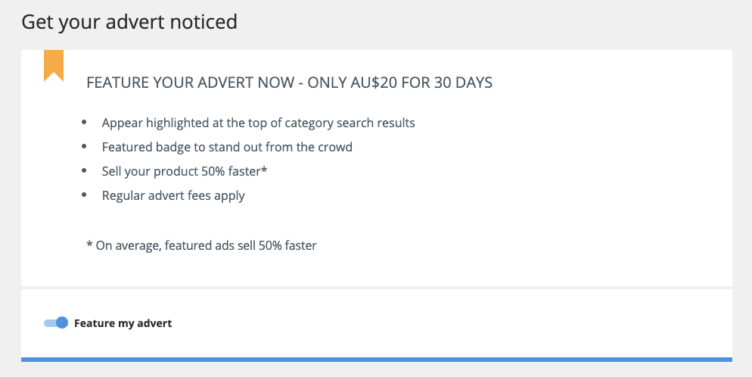Click the Featured badge to stand out line
The image size is (752, 377).
[x=227, y=147]
